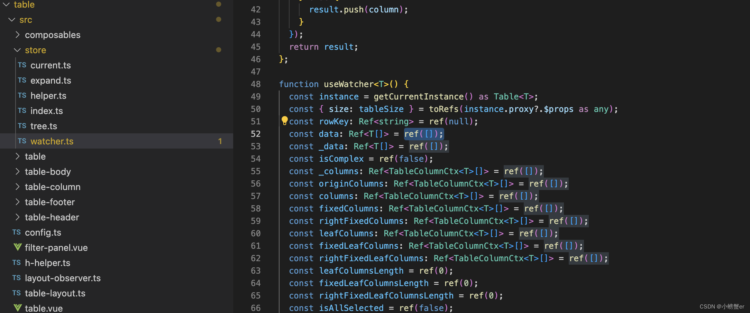The height and width of the screenshot is (313, 750).
Task: Click originColumns variable on line 56
Action: click(351, 183)
